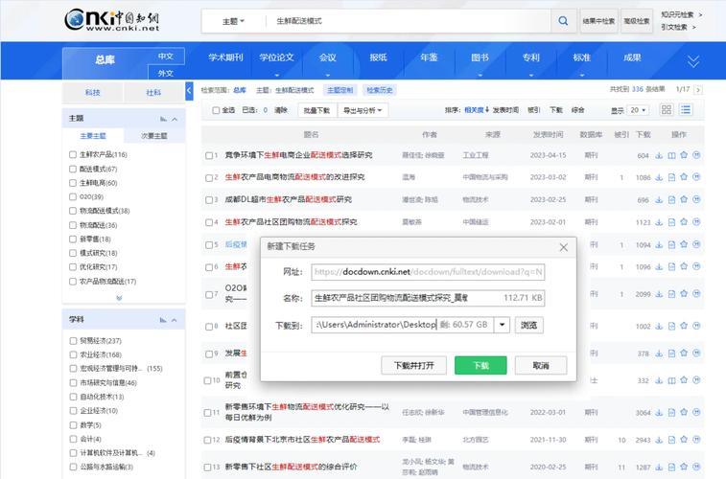Collapse the 学科 filter panel chevron
This screenshot has height=479, width=726.
pyautogui.click(x=175, y=320)
